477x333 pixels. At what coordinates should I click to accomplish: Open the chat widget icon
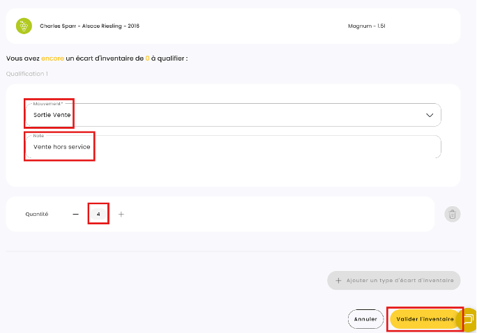(x=469, y=319)
